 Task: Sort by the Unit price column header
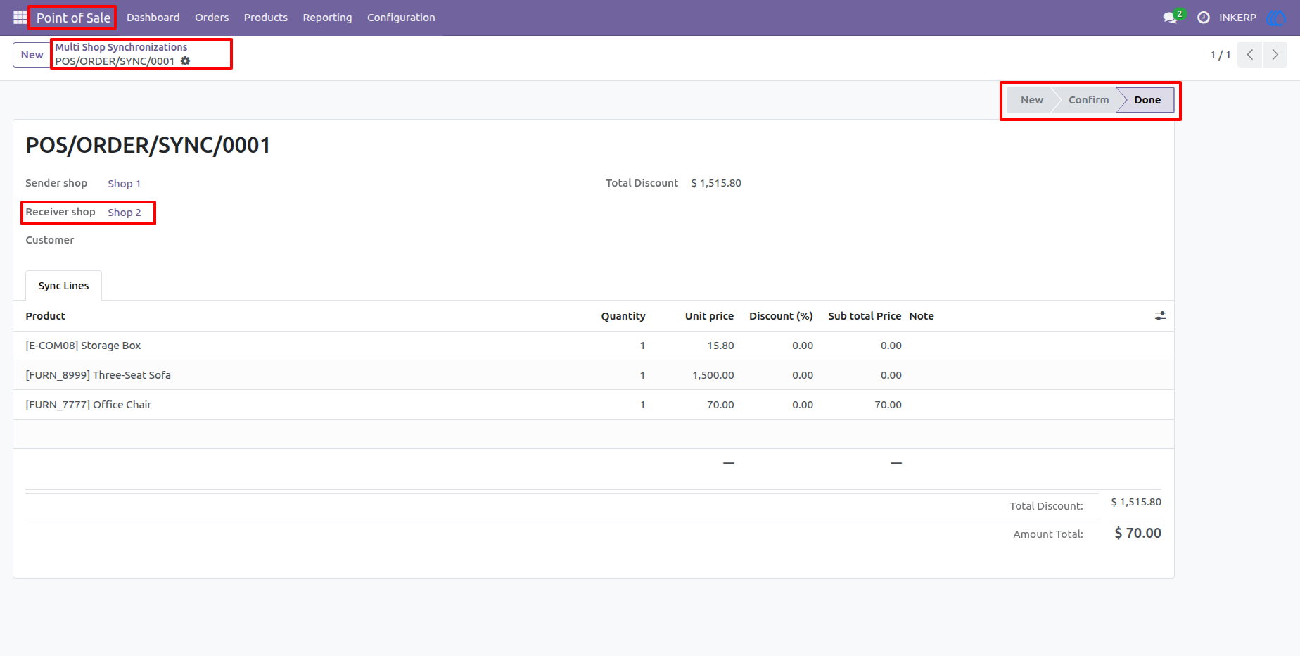point(709,316)
